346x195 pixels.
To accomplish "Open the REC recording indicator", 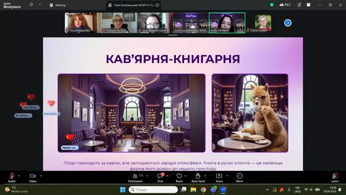I will [285, 5].
